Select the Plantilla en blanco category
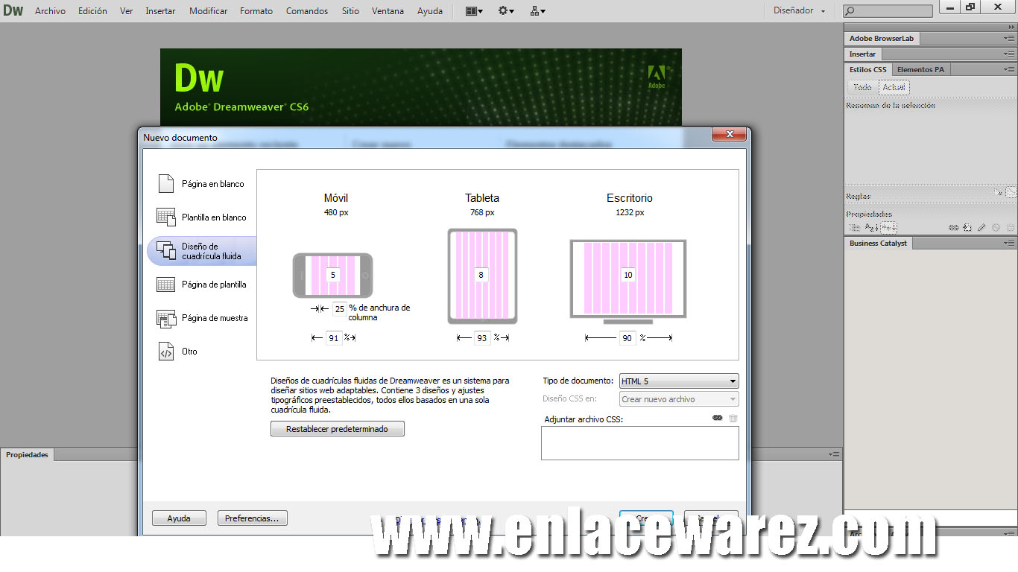1018x572 pixels. [x=201, y=217]
